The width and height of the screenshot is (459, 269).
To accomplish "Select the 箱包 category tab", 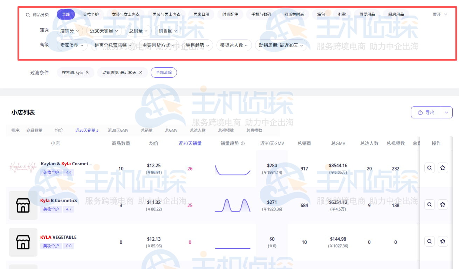I will click(x=321, y=15).
